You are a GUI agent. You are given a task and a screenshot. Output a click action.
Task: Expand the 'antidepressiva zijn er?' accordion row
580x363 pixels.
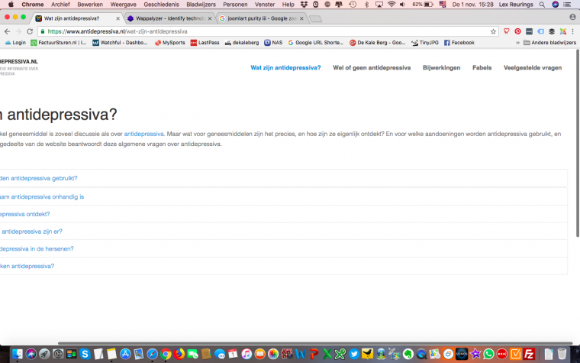pos(283,232)
